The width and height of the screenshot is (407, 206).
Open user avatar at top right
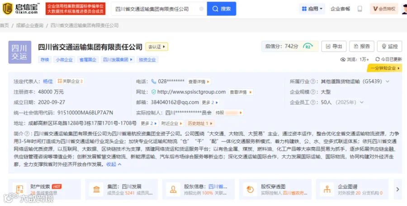(404, 9)
